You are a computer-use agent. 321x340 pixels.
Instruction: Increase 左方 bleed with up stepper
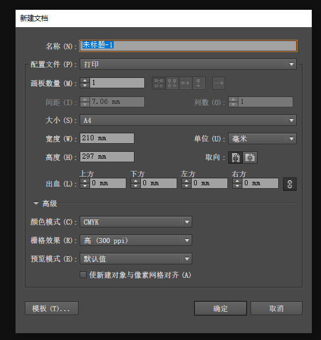point(186,181)
